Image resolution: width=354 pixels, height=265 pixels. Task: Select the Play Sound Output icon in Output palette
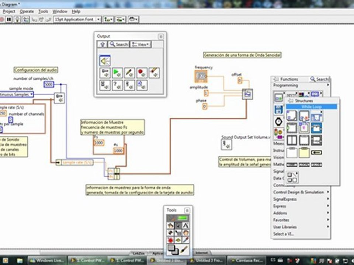pyautogui.click(x=117, y=73)
